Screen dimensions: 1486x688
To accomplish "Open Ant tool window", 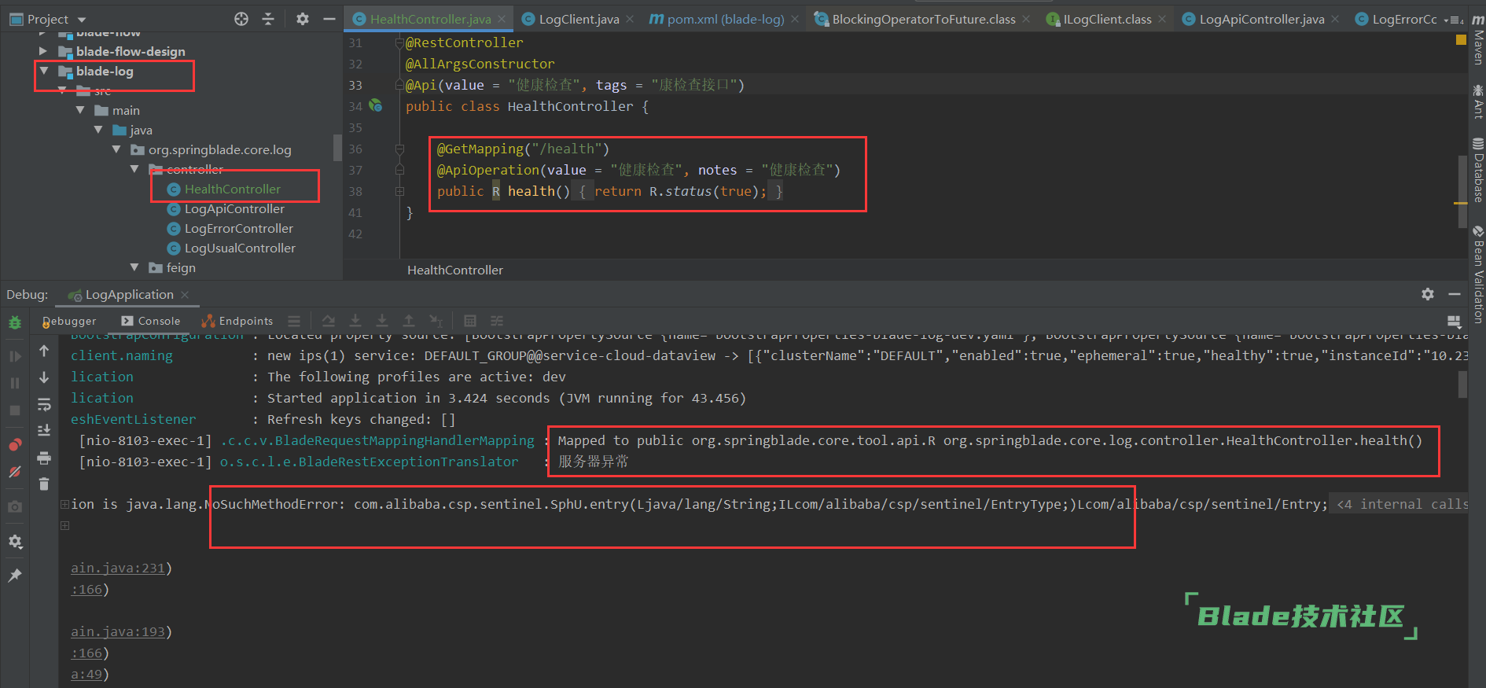I will click(x=1478, y=101).
